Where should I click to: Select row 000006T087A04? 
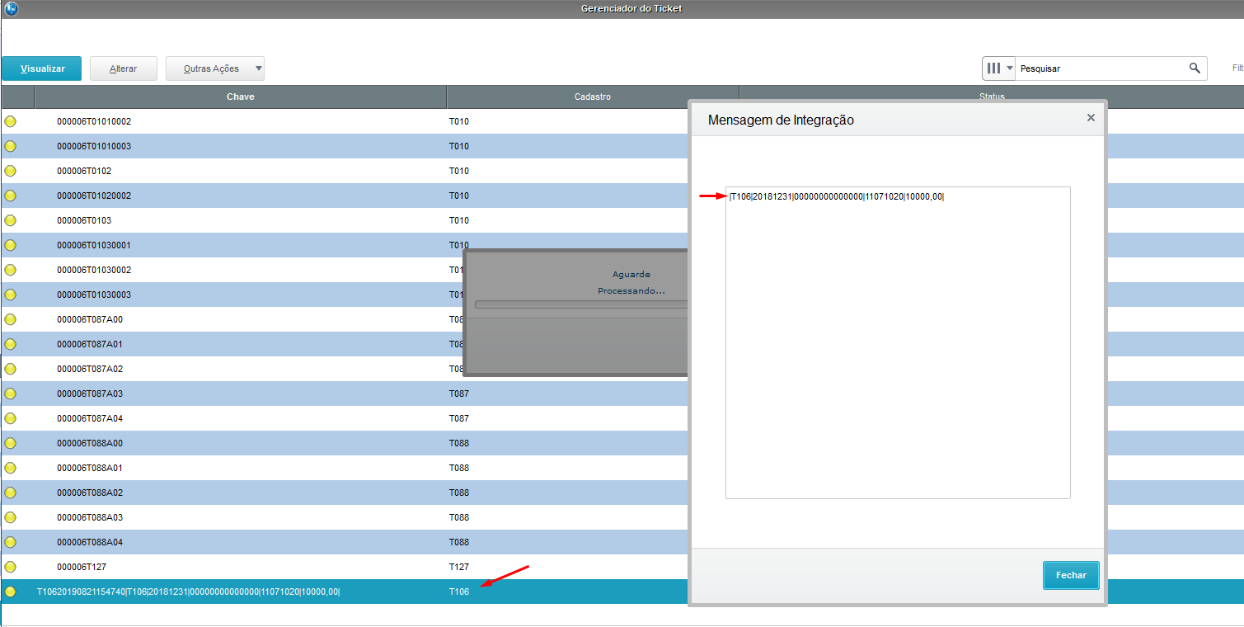(90, 418)
